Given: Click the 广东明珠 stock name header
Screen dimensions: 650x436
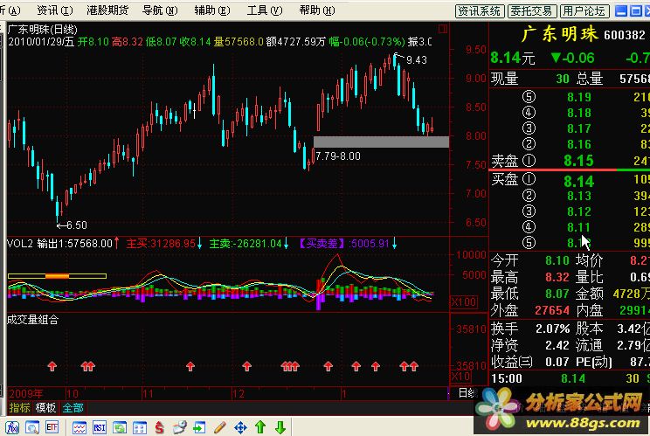Looking at the screenshot, I should click(x=560, y=34).
